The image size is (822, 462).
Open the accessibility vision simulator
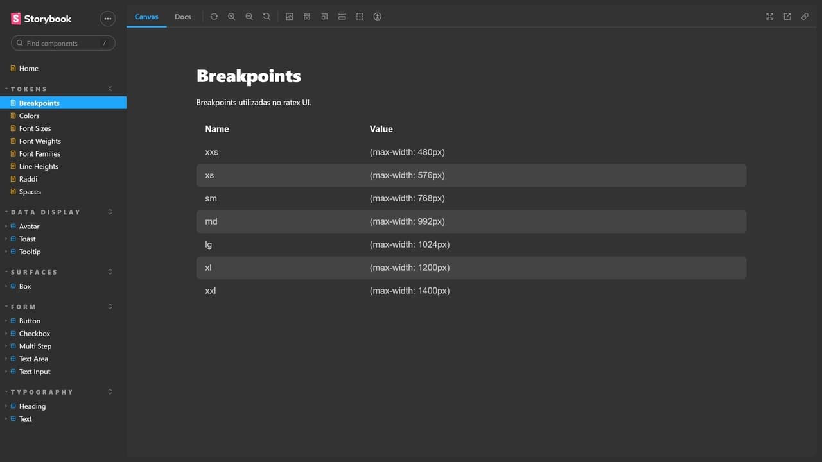(378, 17)
